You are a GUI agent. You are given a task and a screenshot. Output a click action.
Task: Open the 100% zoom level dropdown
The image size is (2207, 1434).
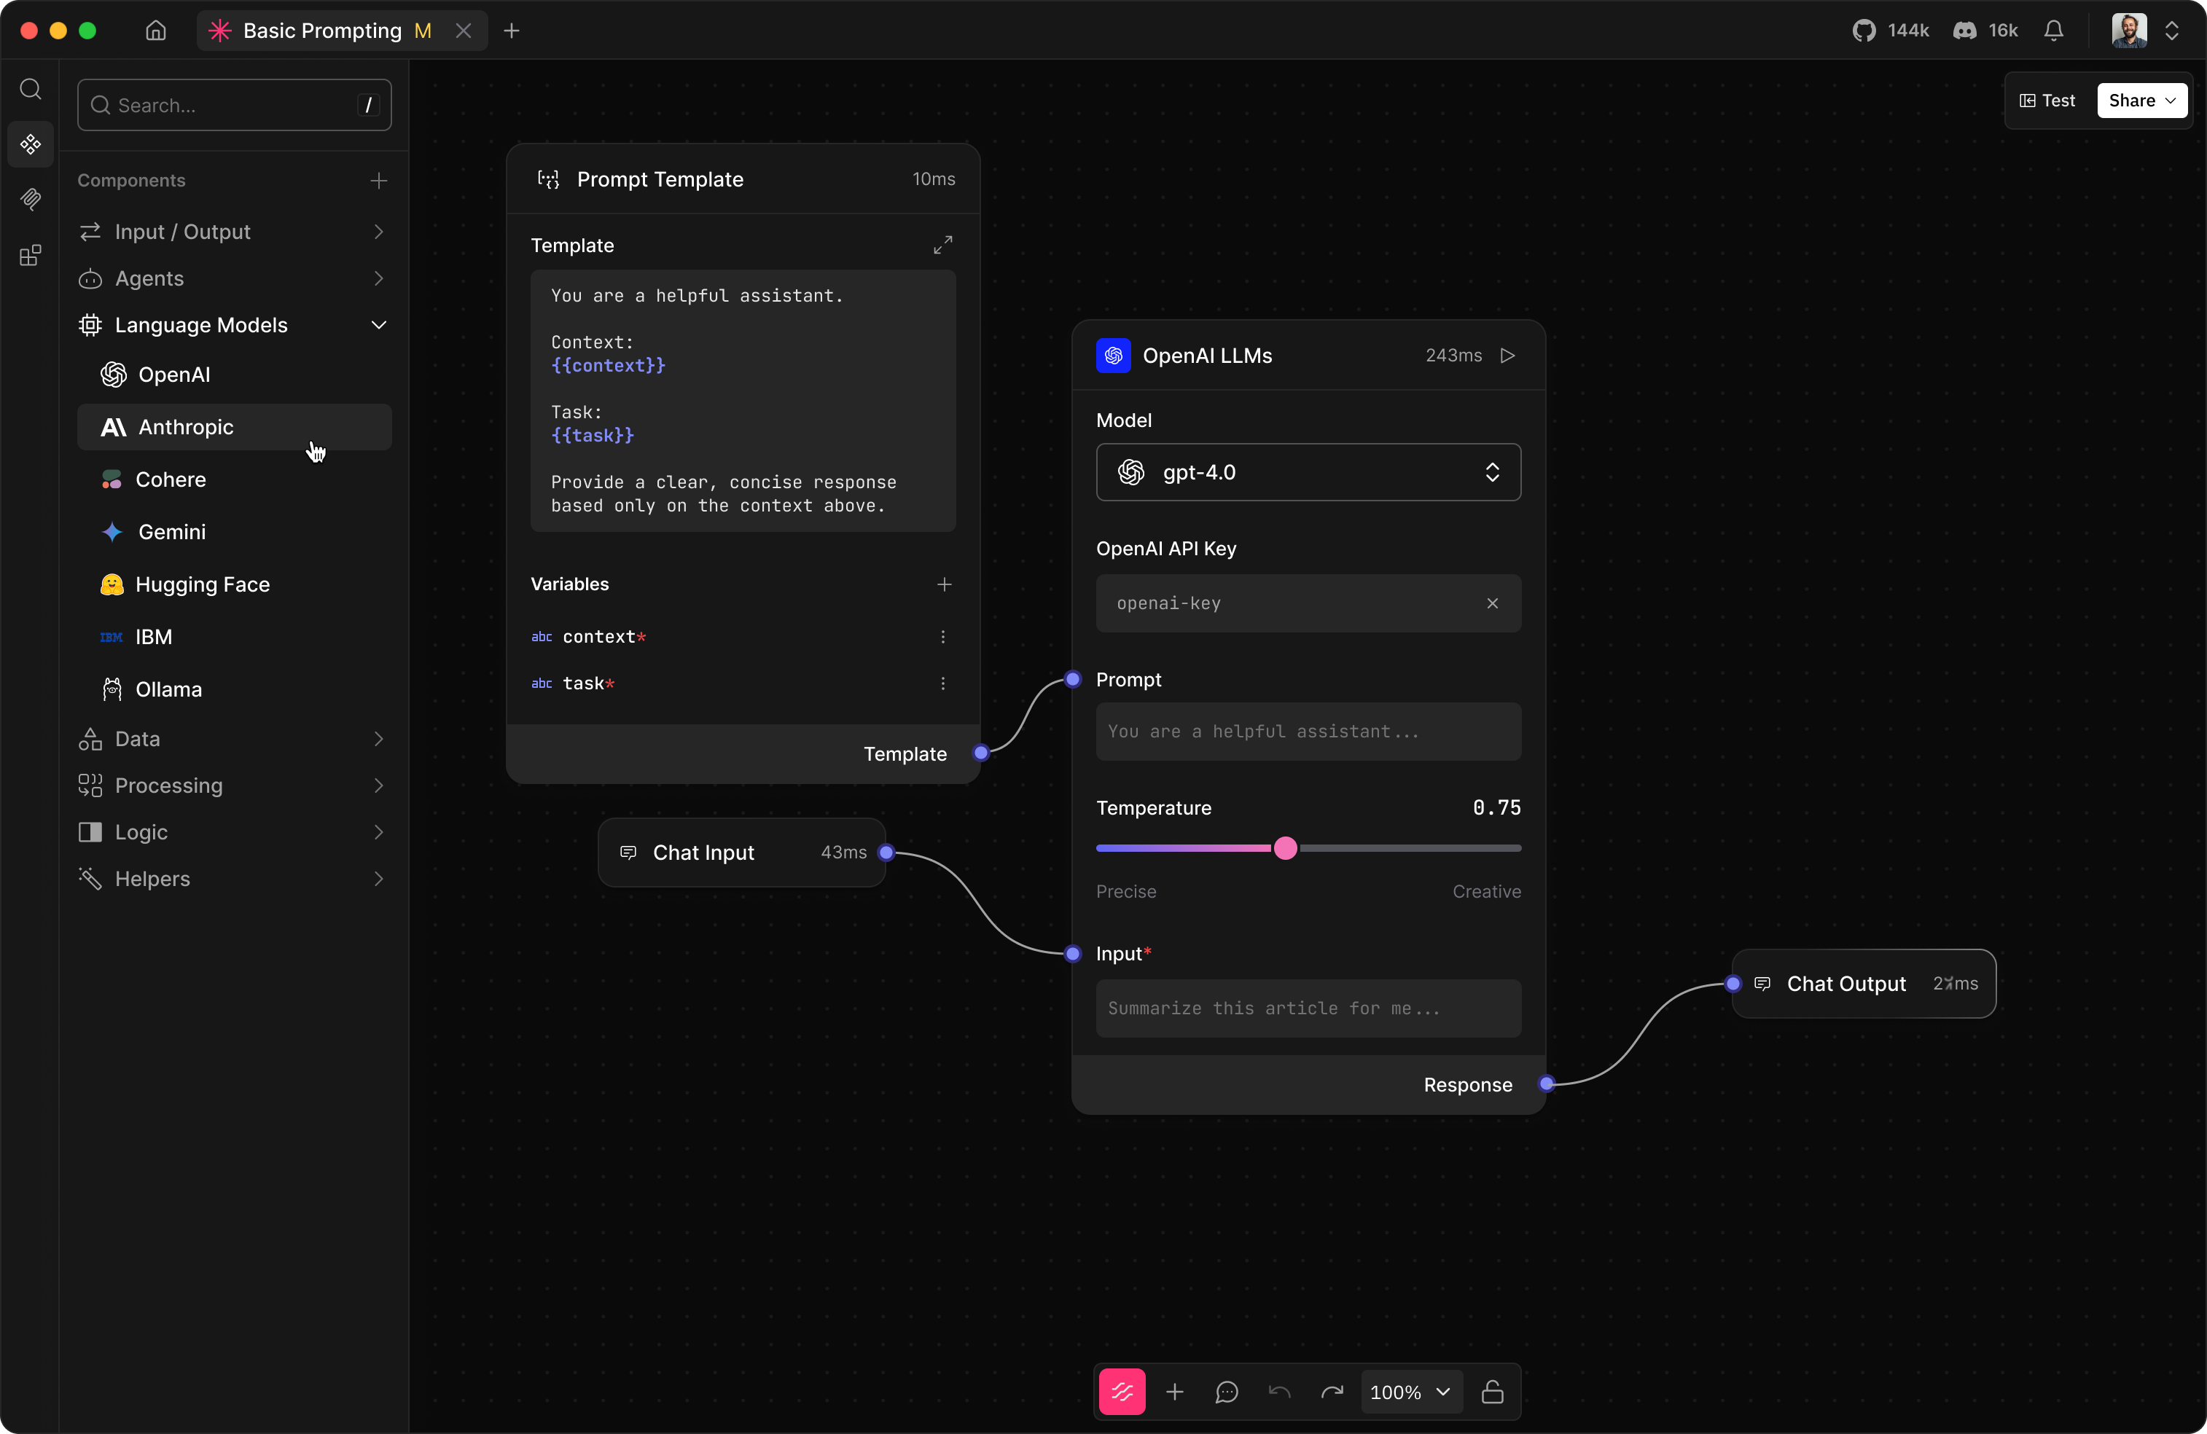(x=1410, y=1391)
